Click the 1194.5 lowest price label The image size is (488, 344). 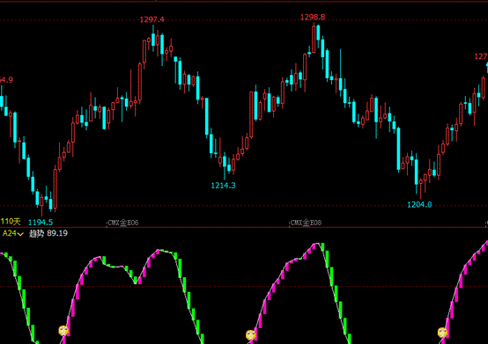41,223
